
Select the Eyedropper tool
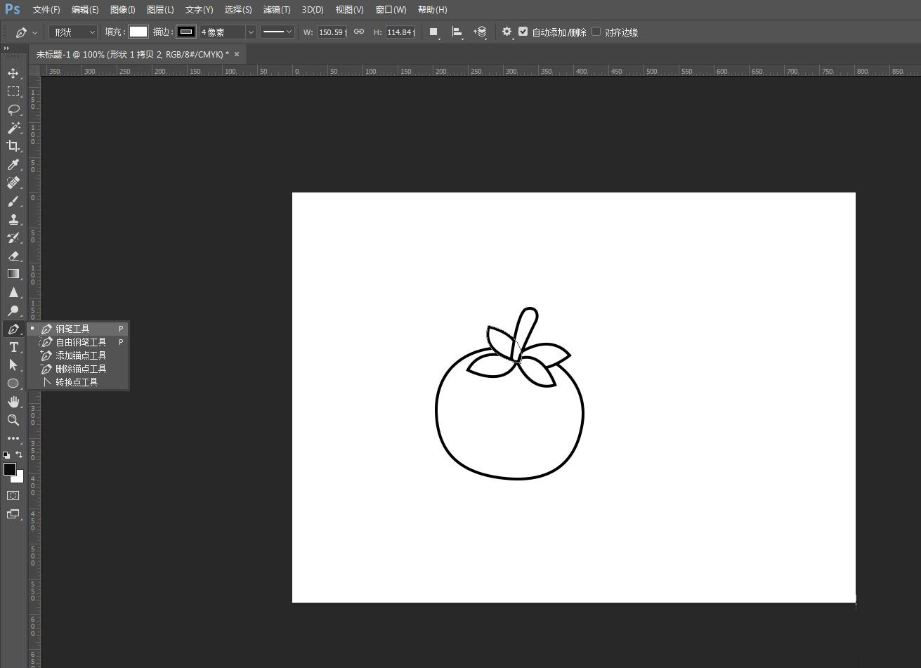click(x=13, y=164)
